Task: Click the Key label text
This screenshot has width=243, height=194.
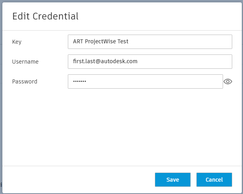Action: [x=17, y=42]
